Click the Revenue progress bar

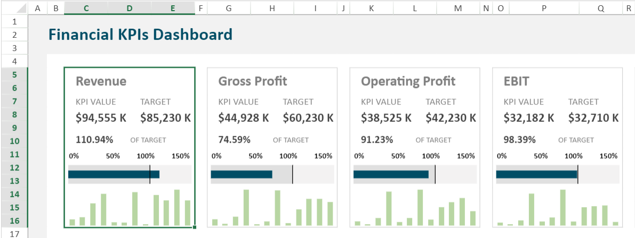114,175
